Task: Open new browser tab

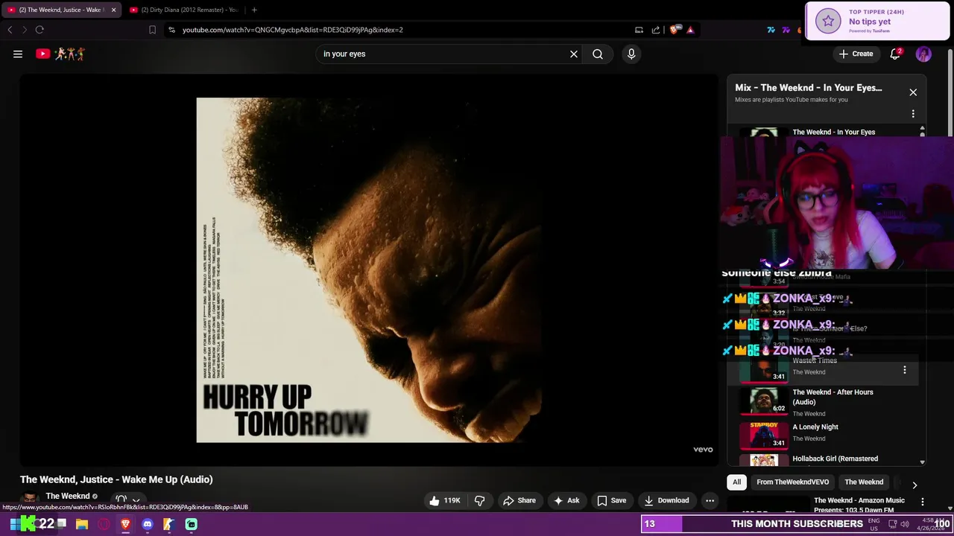Action: tap(254, 10)
